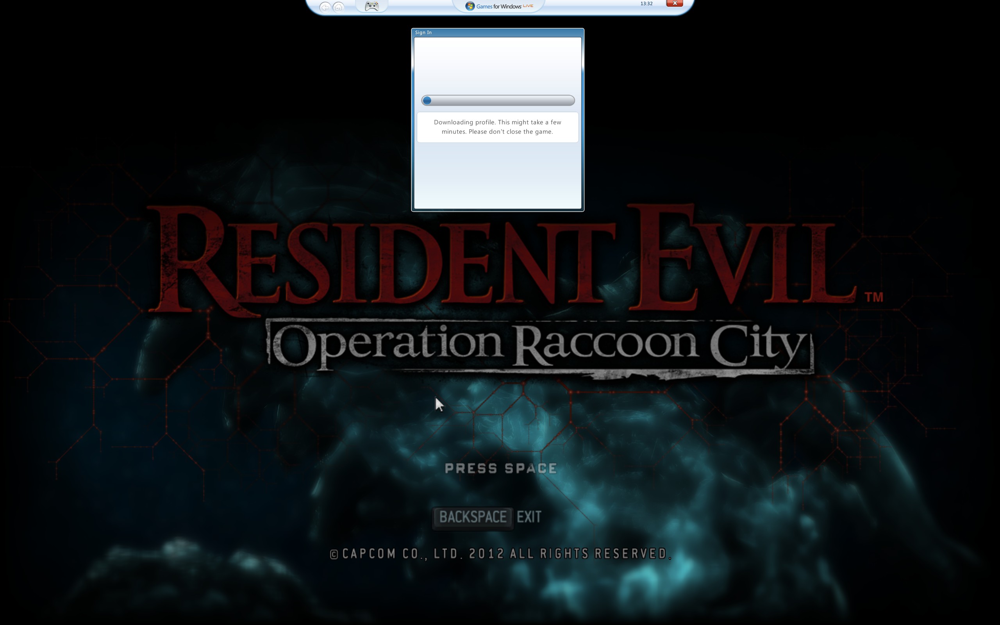Click the orange LIVE label
Viewport: 1000px width, 625px height.
[x=528, y=5]
